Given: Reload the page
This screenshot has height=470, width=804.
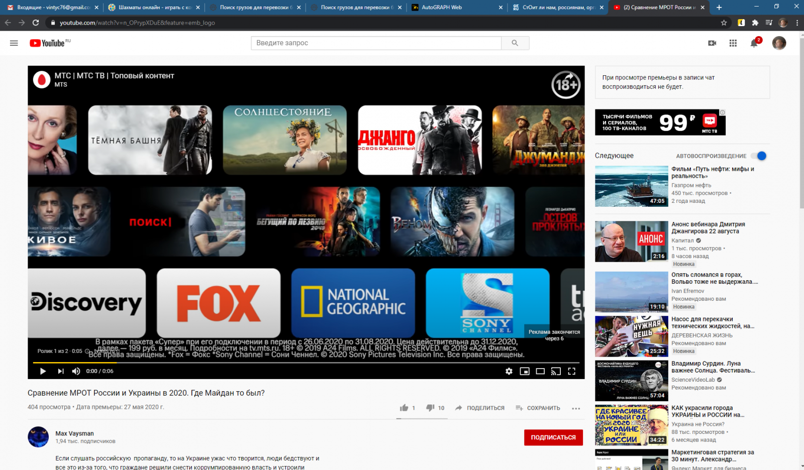Looking at the screenshot, I should pos(36,23).
